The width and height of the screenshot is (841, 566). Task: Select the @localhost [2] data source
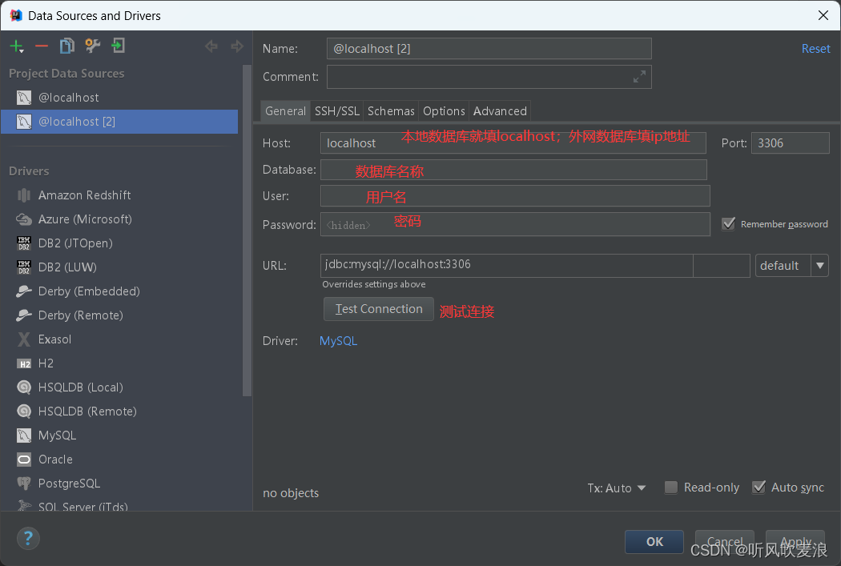pos(119,122)
